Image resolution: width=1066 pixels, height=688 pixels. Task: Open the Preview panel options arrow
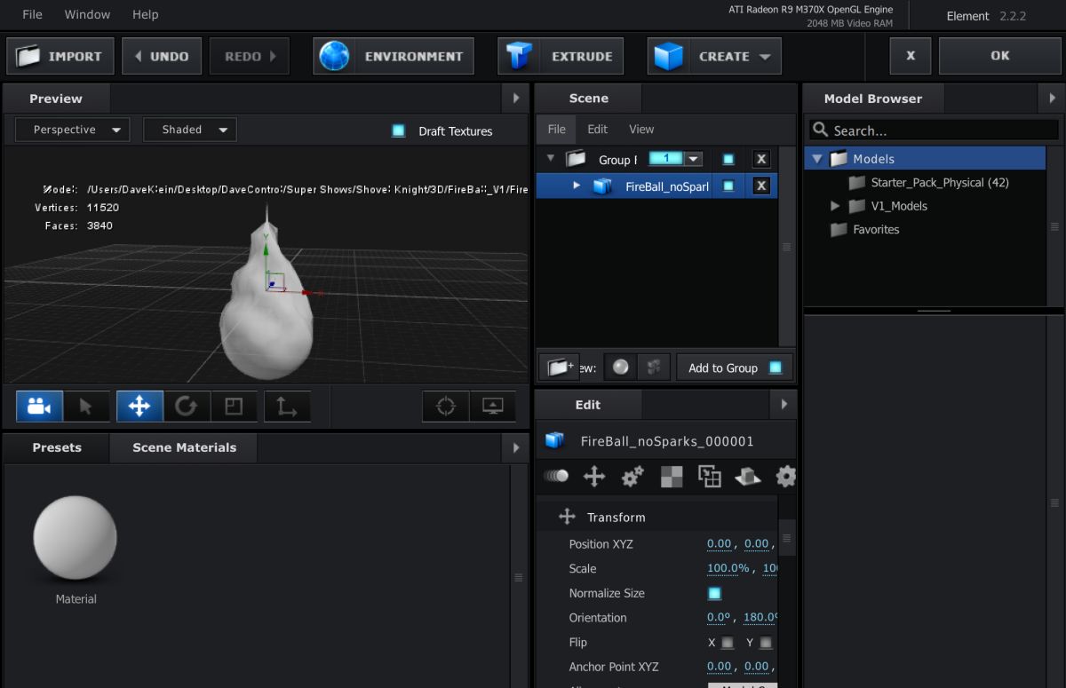coord(516,99)
